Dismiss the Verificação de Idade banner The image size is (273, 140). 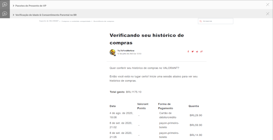pyautogui.click(x=268, y=14)
